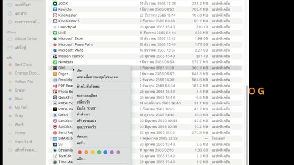Select the Send Anywhere icon
The width and height of the screenshot is (294, 165).
click(55, 132)
